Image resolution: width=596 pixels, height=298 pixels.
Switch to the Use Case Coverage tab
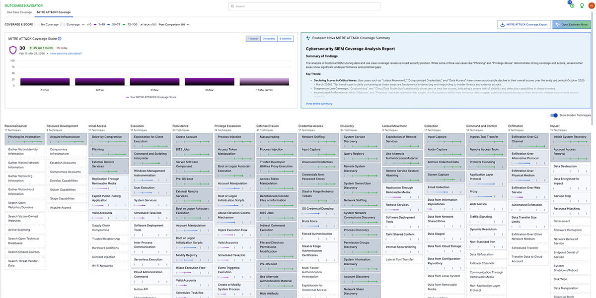[19, 11]
